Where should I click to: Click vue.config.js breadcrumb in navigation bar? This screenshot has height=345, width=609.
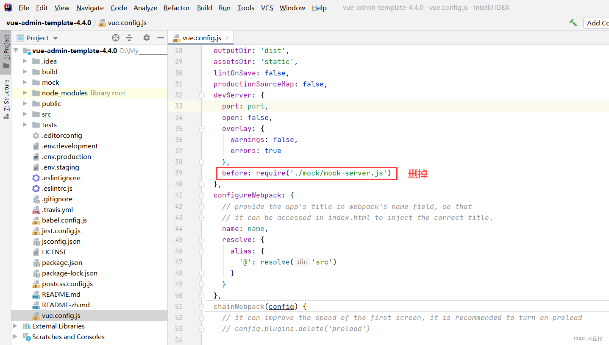tap(122, 23)
